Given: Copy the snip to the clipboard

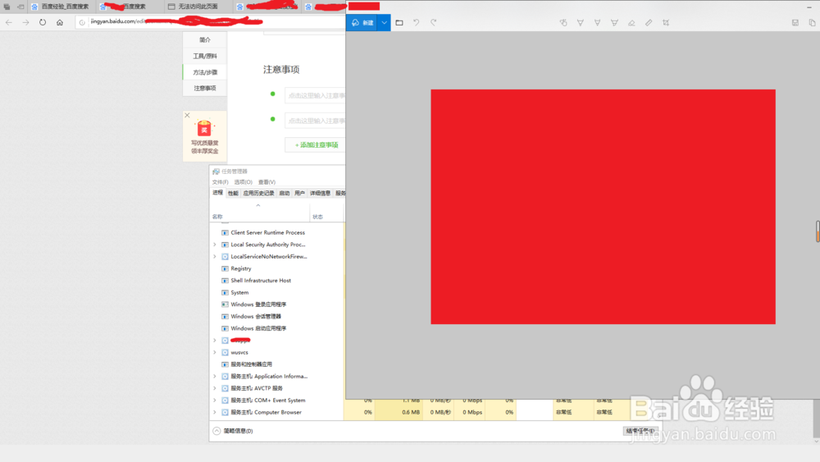Looking at the screenshot, I should 812,22.
